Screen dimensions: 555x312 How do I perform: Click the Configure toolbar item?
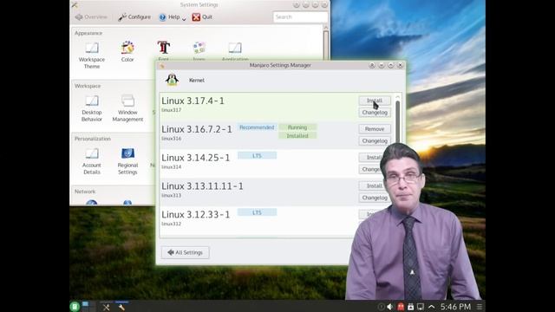[134, 17]
